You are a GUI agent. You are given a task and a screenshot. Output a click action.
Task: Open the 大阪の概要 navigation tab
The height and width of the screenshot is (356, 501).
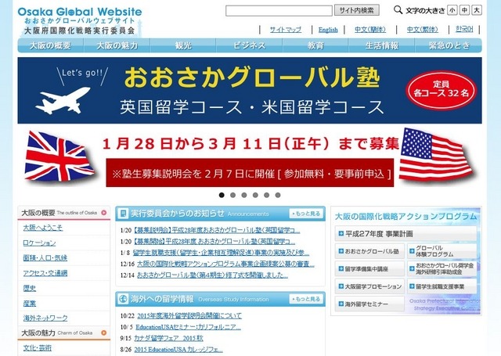50,45
